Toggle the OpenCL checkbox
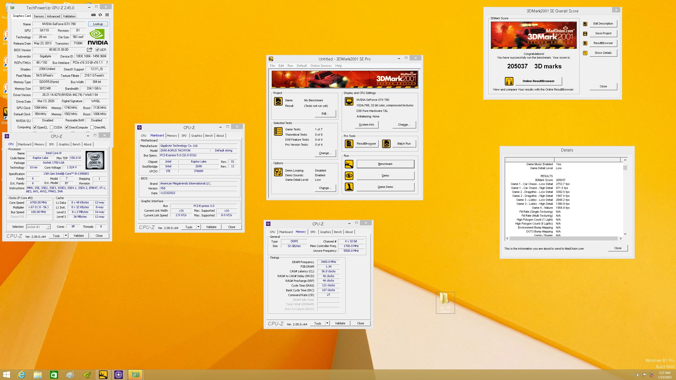The width and height of the screenshot is (676, 380). (x=35, y=127)
